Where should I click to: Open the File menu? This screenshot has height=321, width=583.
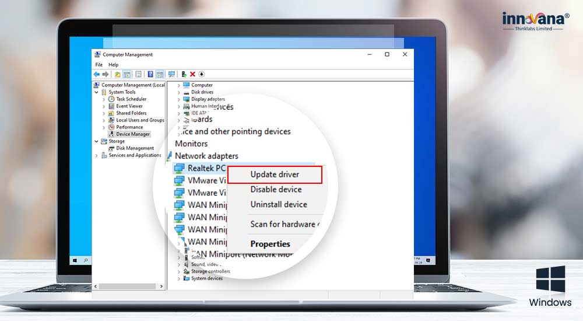pyautogui.click(x=99, y=65)
